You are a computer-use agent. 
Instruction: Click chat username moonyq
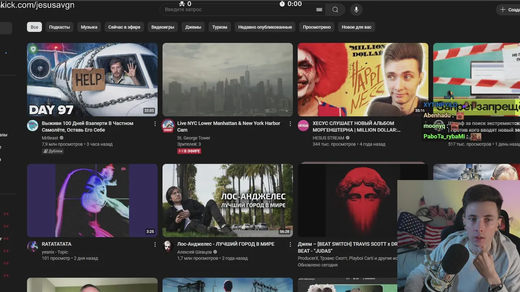point(434,126)
